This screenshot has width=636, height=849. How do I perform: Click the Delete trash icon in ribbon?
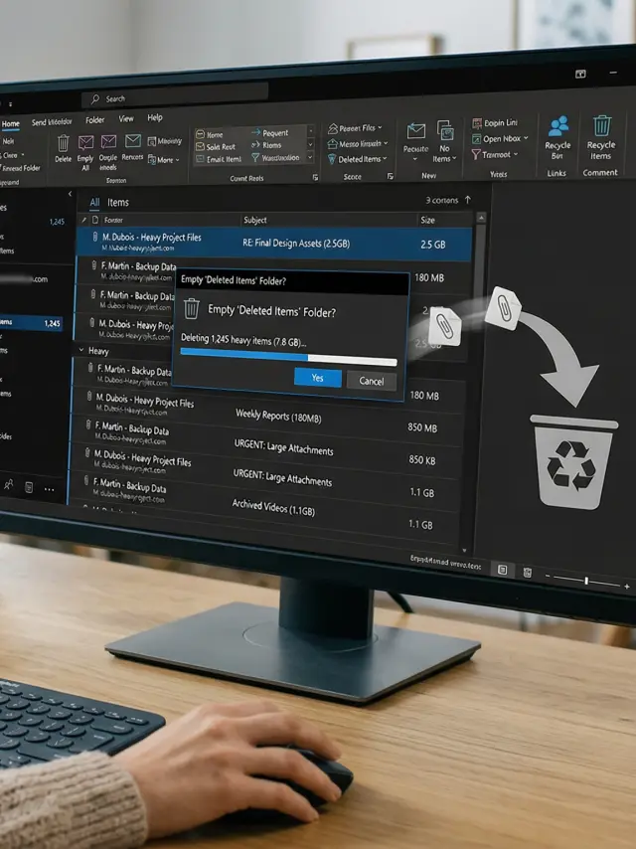tap(63, 143)
